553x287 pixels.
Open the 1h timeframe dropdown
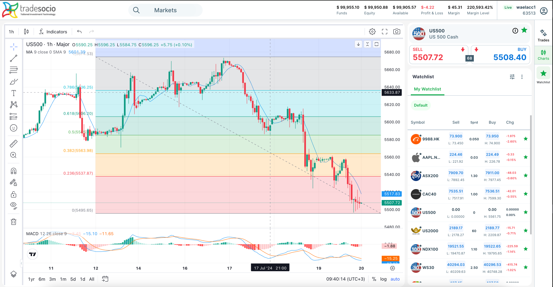tap(11, 32)
